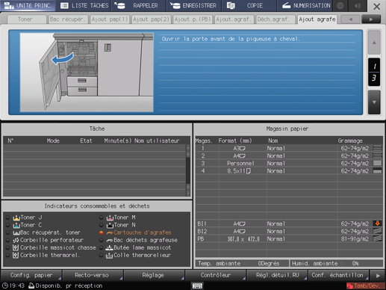Click the clock icon in status bar
This screenshot has width=386, height=290.
click(5, 286)
